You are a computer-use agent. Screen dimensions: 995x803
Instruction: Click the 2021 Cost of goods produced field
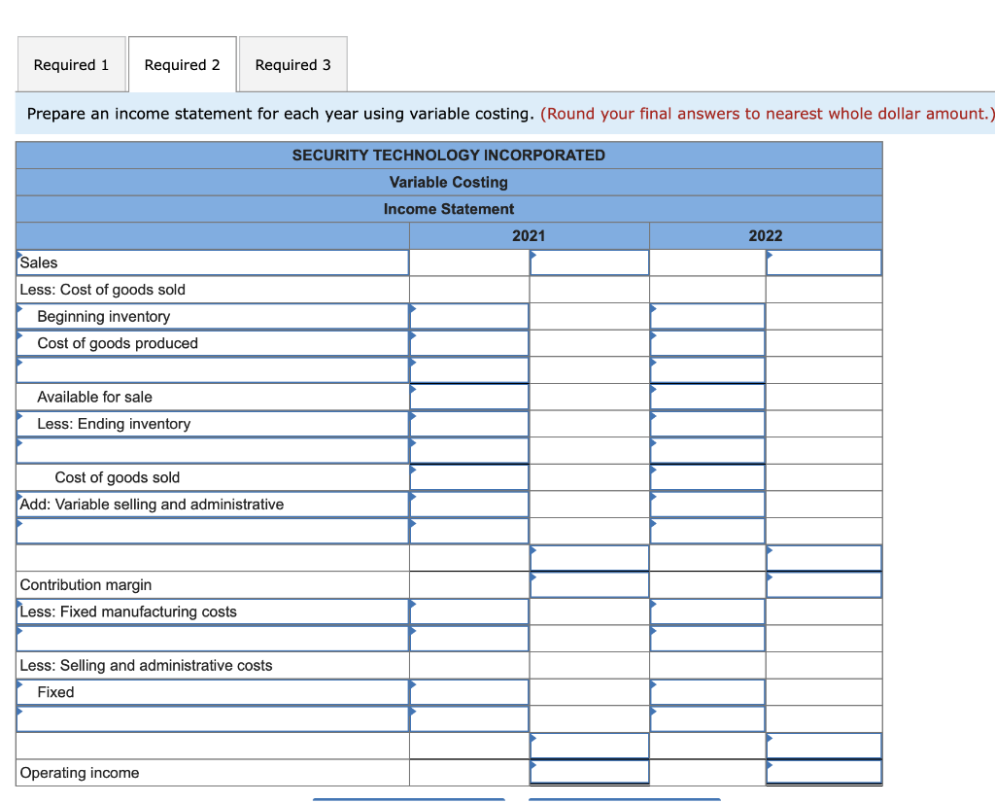469,343
